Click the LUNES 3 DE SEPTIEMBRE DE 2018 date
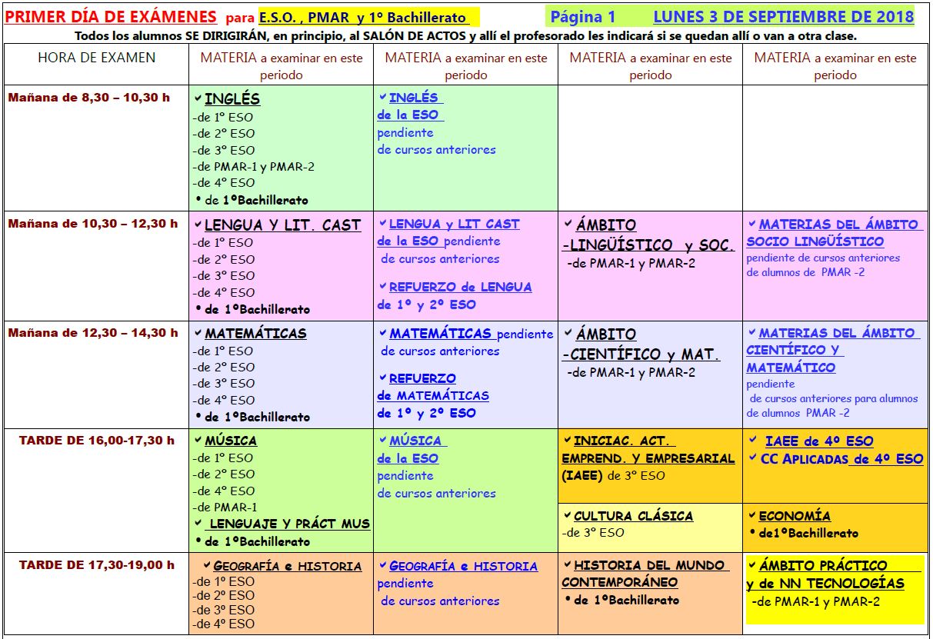 click(783, 16)
